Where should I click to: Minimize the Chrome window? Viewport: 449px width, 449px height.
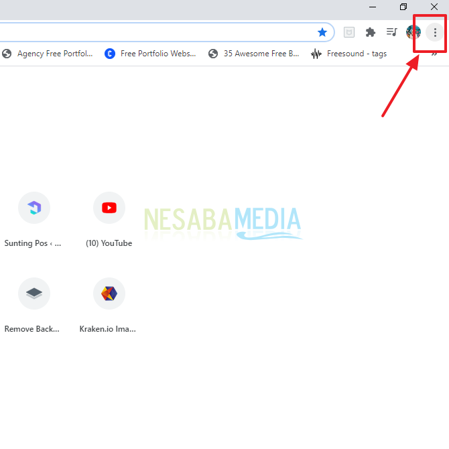[373, 7]
